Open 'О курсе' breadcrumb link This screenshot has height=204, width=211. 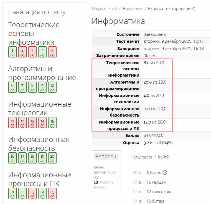99,9
